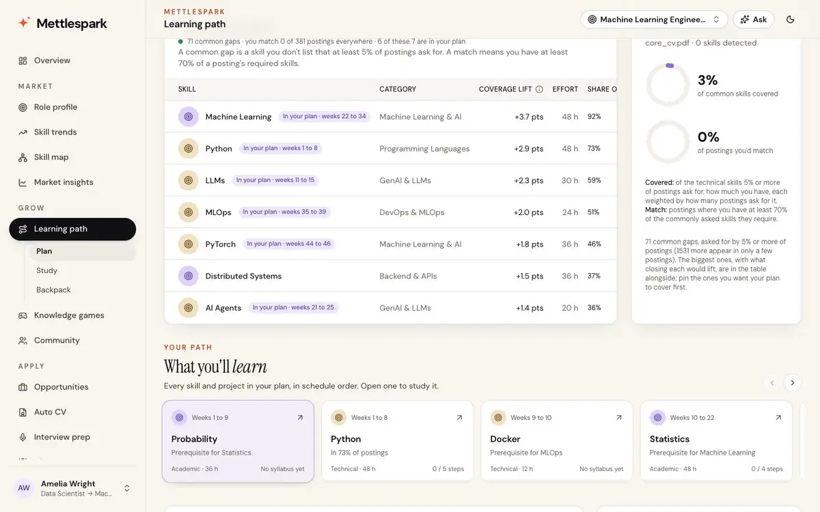Screen dimensions: 820x512
Task: Open the Docker card via its arrow icon
Action: click(x=619, y=418)
